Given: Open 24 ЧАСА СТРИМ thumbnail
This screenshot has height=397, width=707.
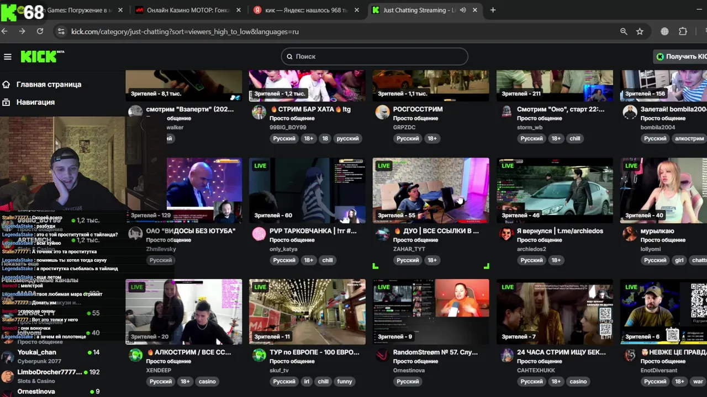Looking at the screenshot, I should click(555, 312).
